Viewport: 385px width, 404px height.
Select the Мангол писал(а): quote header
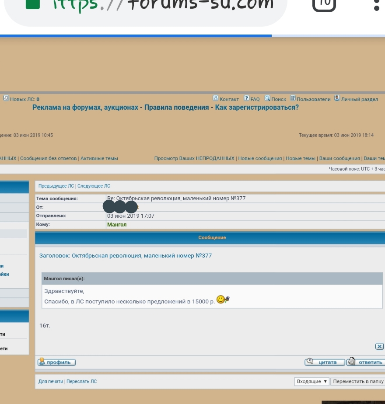[x=64, y=279]
